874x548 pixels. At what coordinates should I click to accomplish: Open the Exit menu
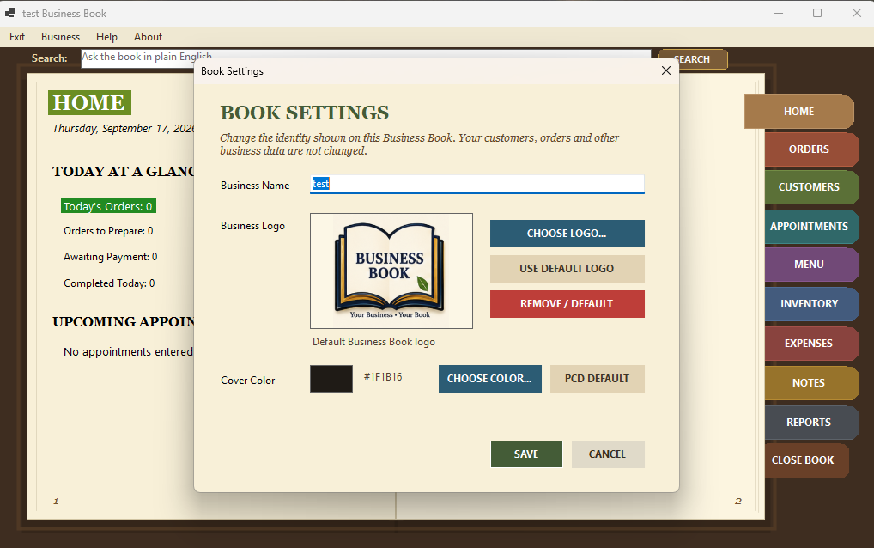pyautogui.click(x=17, y=37)
